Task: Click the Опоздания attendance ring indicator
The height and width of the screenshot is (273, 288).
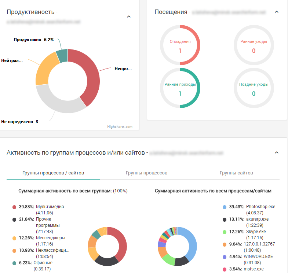Action: pos(180,45)
